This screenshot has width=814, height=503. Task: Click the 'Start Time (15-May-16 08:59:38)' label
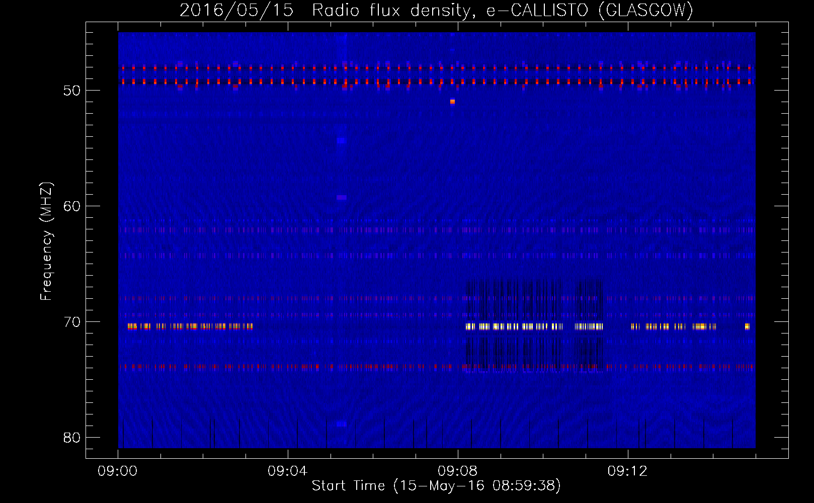[x=436, y=486]
